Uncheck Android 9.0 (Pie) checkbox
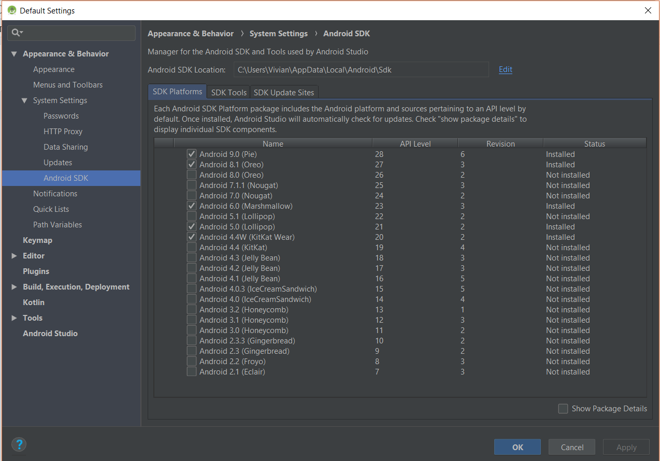Screen dimensions: 660x461 point(192,154)
